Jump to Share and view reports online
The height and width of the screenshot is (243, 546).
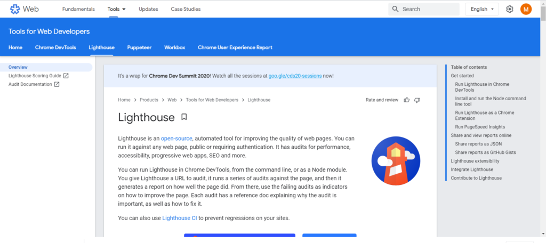click(x=481, y=135)
